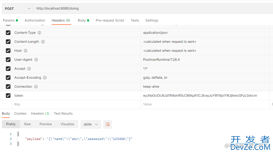Select the response Body tab
The width and height of the screenshot is (273, 153).
coord(6,114)
